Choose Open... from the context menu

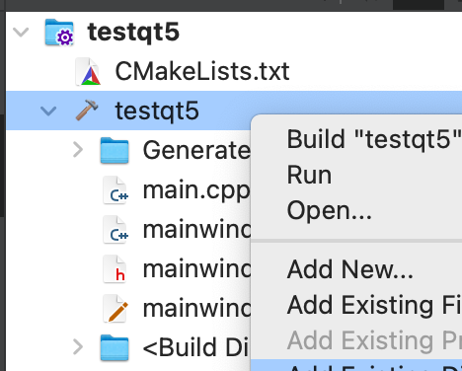click(x=330, y=210)
